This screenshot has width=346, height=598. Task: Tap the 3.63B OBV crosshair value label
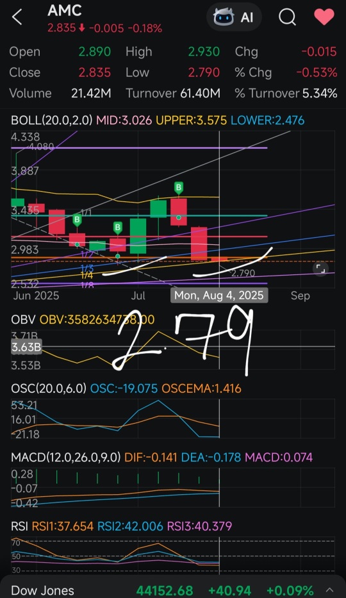coord(26,347)
